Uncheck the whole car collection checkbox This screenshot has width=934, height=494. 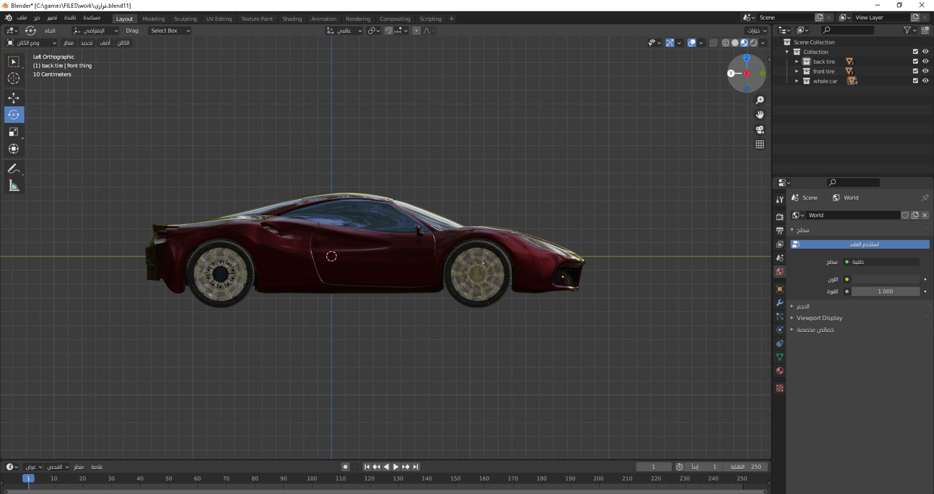915,81
